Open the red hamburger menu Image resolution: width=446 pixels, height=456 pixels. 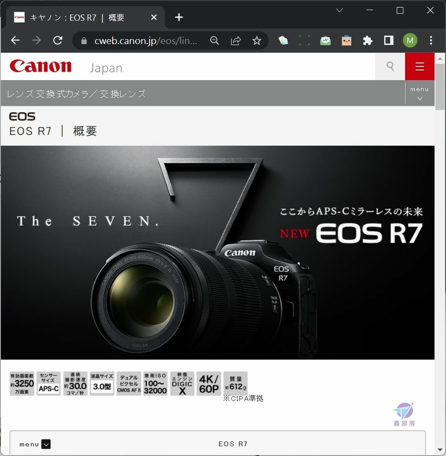[420, 66]
